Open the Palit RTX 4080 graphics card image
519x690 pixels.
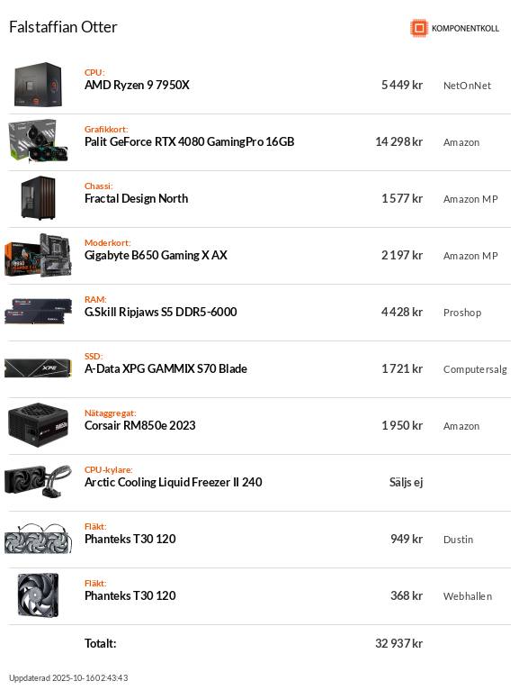39,141
